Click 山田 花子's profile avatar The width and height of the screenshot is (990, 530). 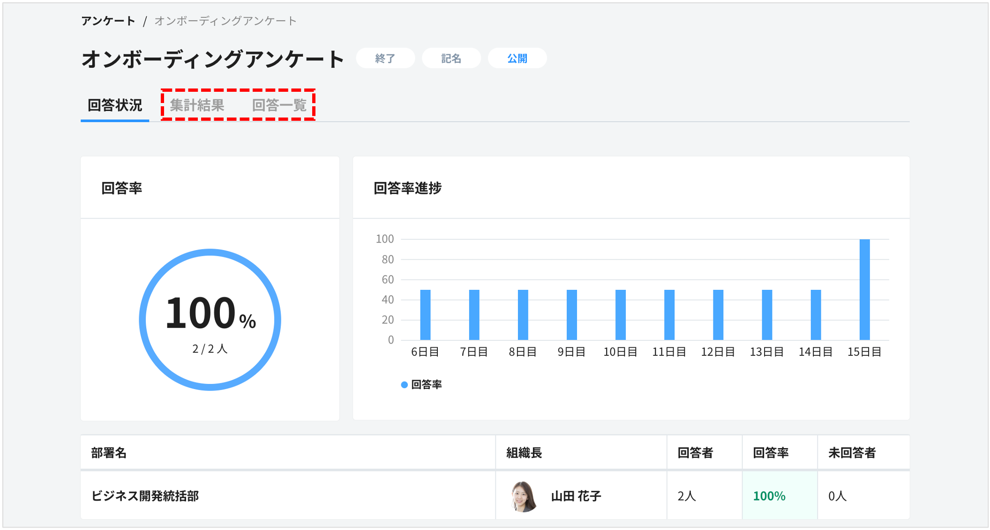(524, 495)
